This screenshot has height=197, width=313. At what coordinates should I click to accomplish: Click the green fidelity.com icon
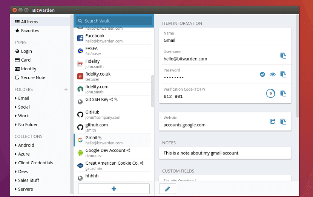80,89
